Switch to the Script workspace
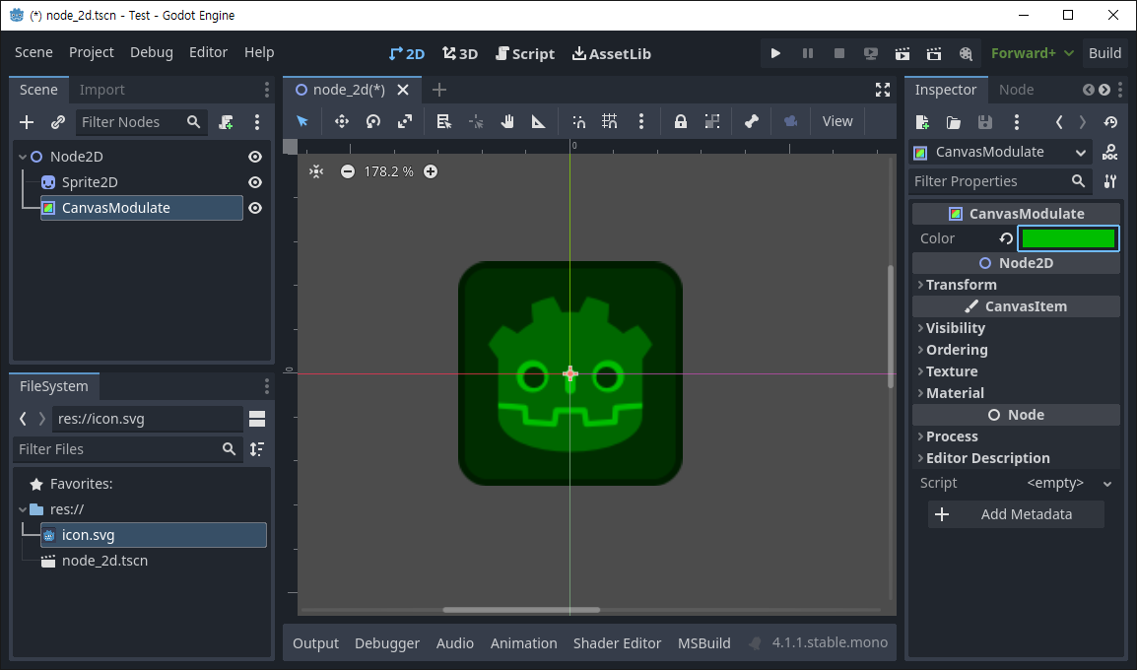 coord(525,53)
